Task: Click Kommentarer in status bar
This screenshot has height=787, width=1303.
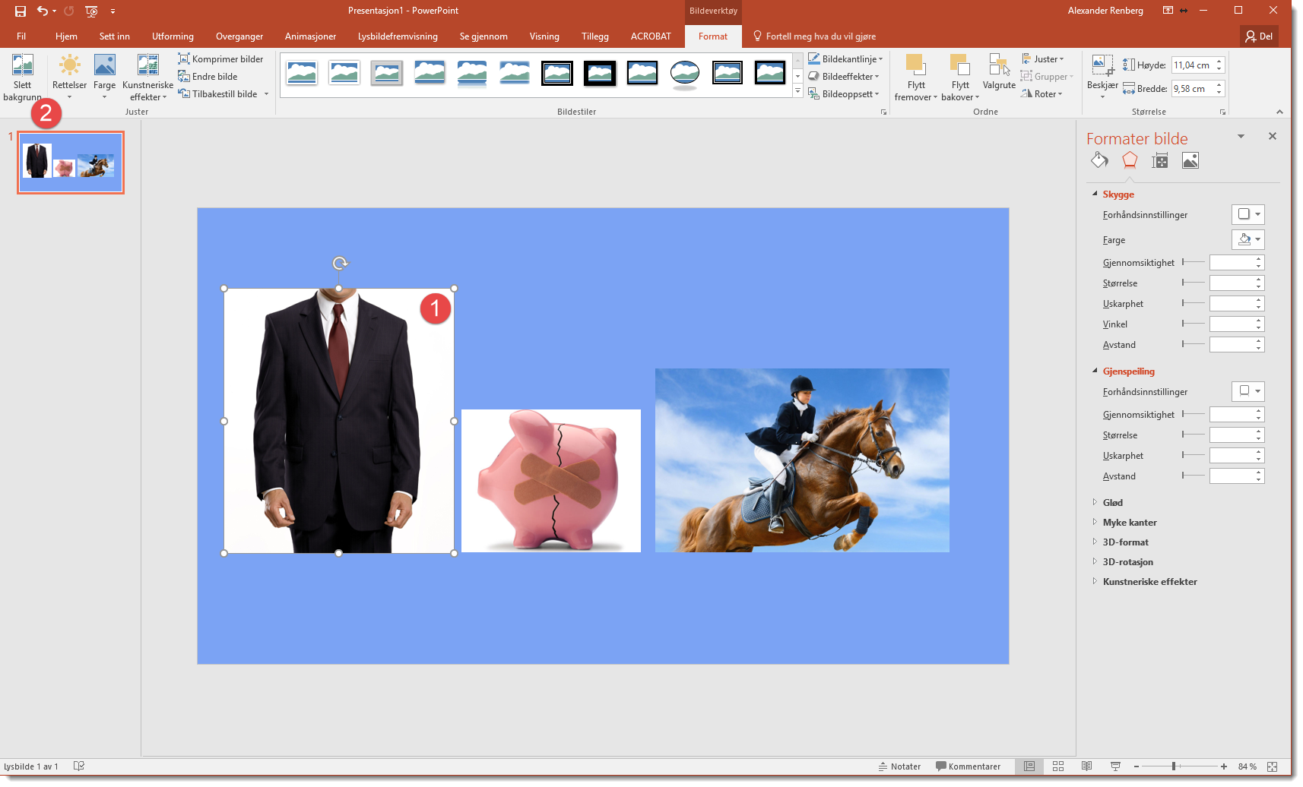Action: pyautogui.click(x=968, y=766)
